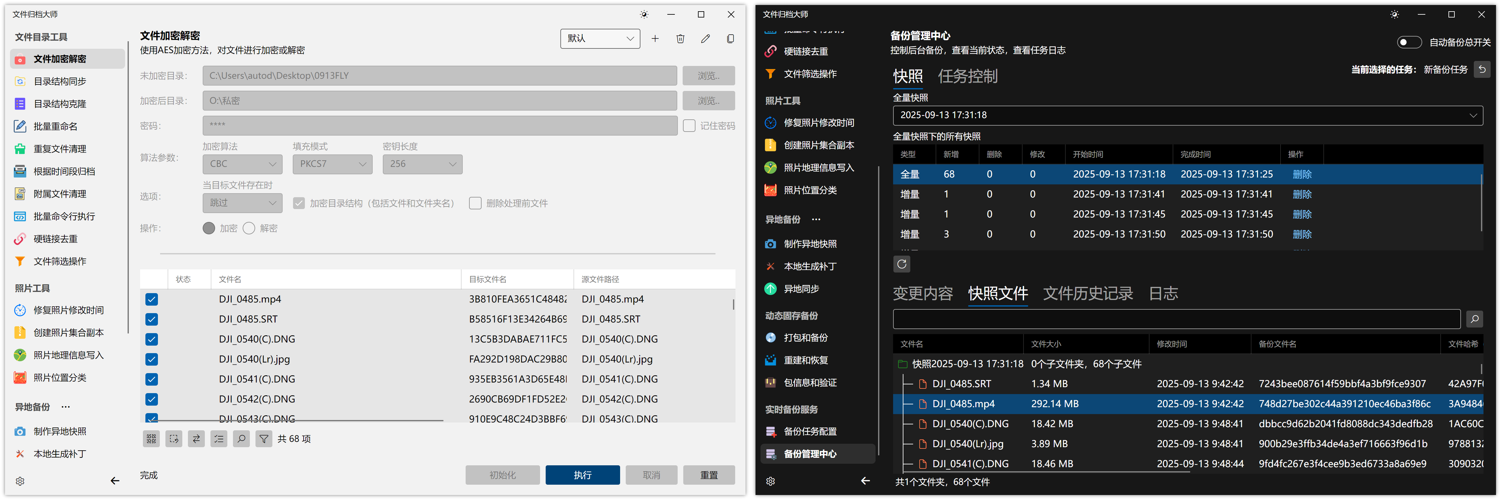Click the magnifier search icon below file list

click(x=241, y=439)
